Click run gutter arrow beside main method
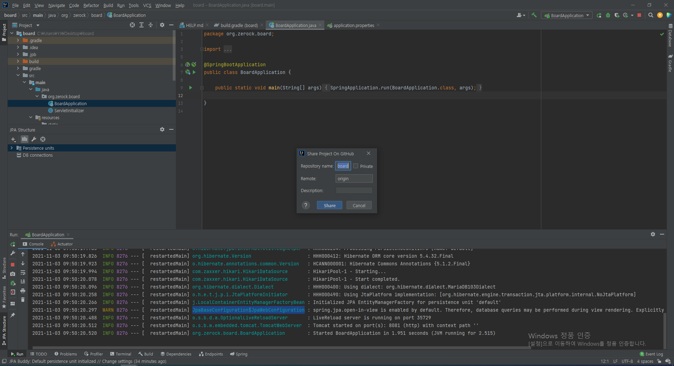The height and width of the screenshot is (366, 674). point(191,88)
